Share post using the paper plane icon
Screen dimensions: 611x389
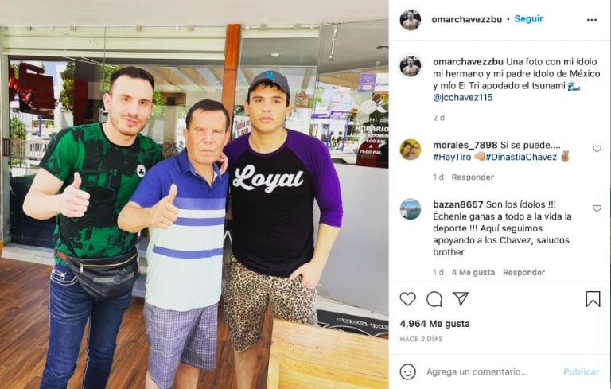coord(461,299)
